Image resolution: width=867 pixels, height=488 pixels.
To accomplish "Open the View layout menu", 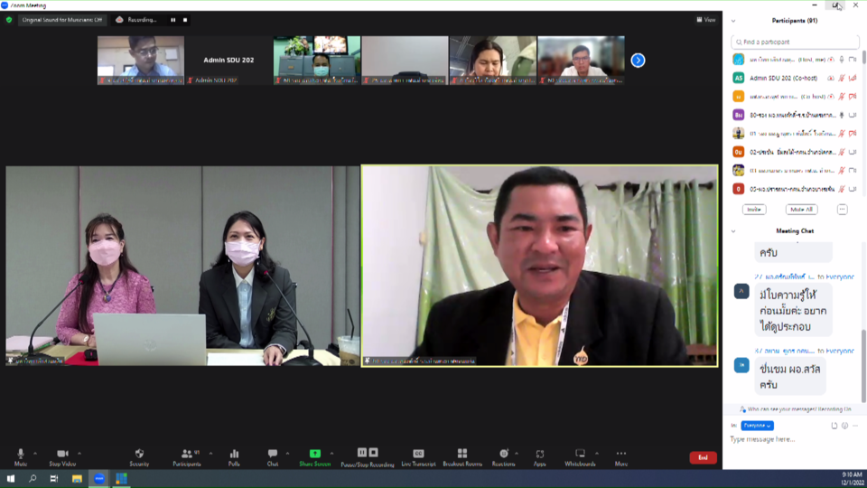I will [x=706, y=20].
